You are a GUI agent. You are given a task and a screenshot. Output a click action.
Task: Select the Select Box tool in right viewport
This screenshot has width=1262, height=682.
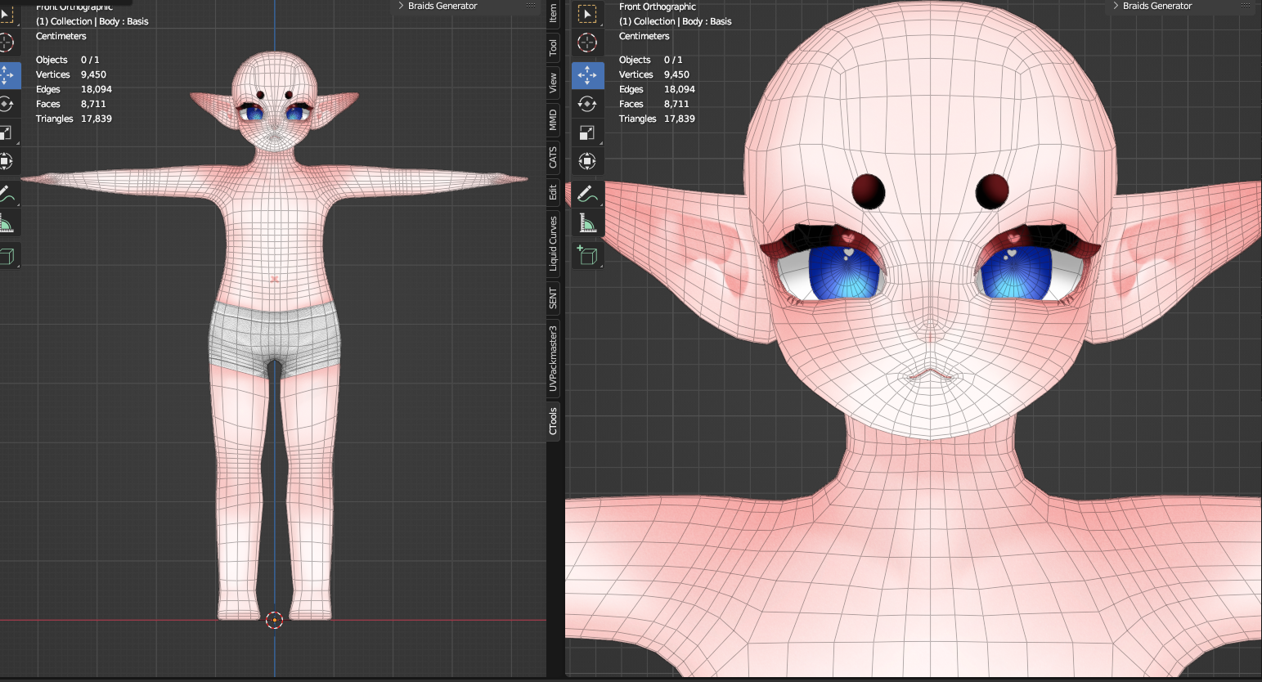587,14
